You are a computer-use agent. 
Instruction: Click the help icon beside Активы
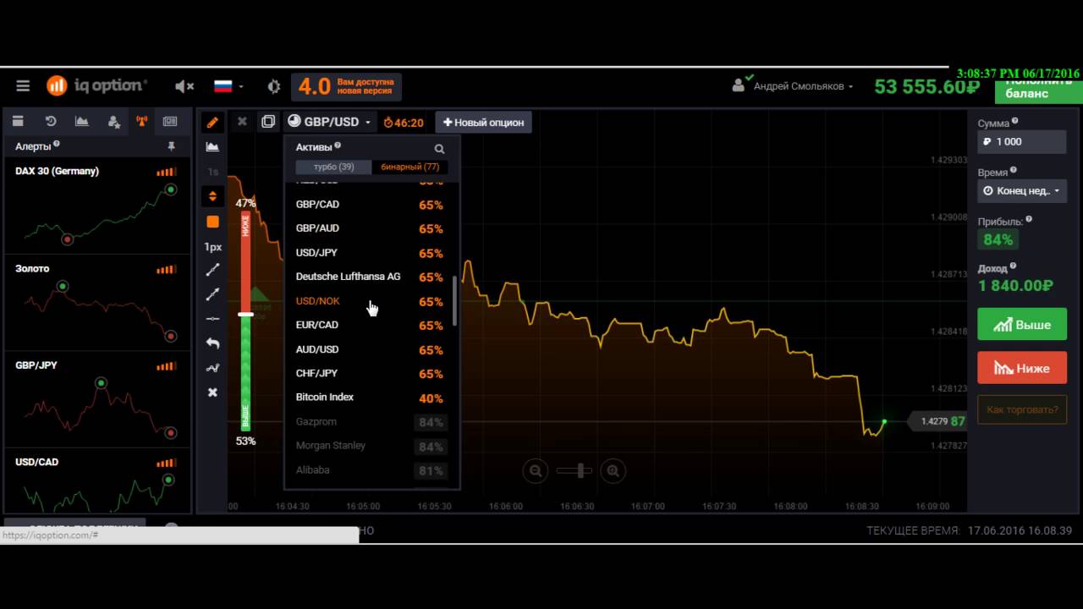(x=338, y=145)
